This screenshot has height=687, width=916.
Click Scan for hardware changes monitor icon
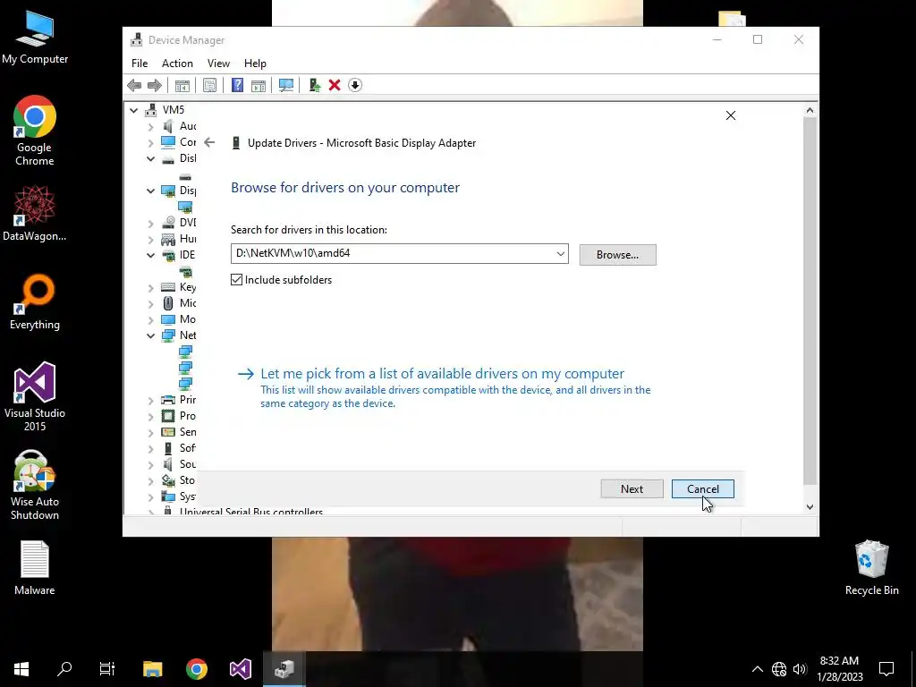point(286,85)
